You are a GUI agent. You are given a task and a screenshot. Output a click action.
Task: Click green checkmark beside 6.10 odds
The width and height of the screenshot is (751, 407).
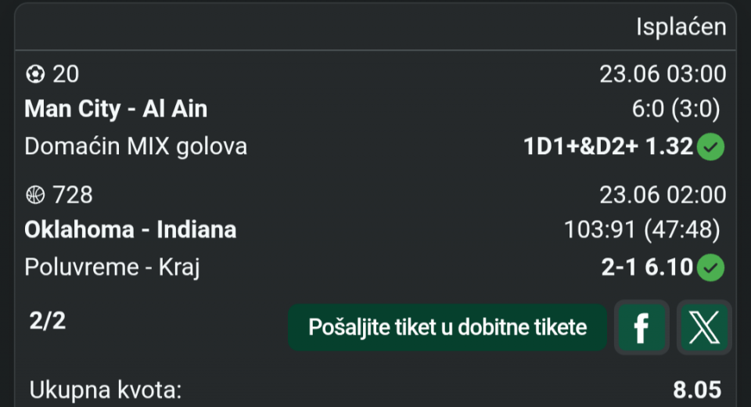click(x=710, y=268)
